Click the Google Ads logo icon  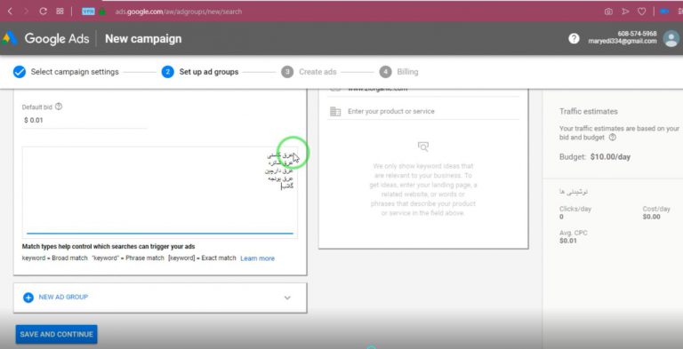[9, 39]
